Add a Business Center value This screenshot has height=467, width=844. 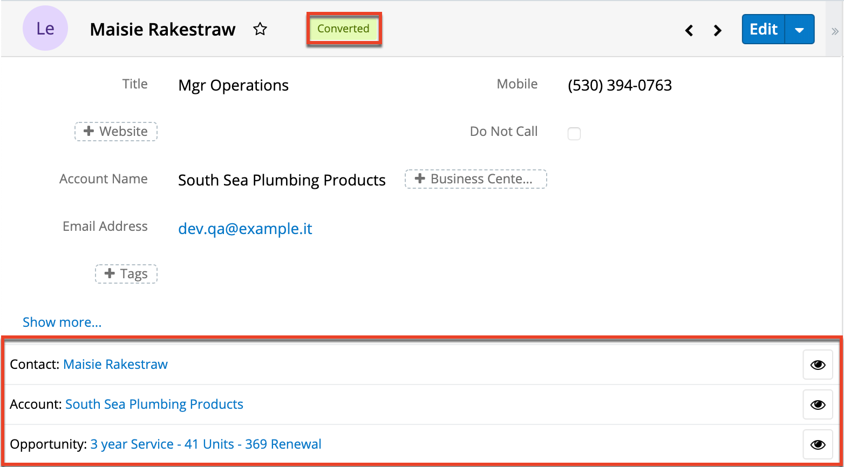coord(475,179)
